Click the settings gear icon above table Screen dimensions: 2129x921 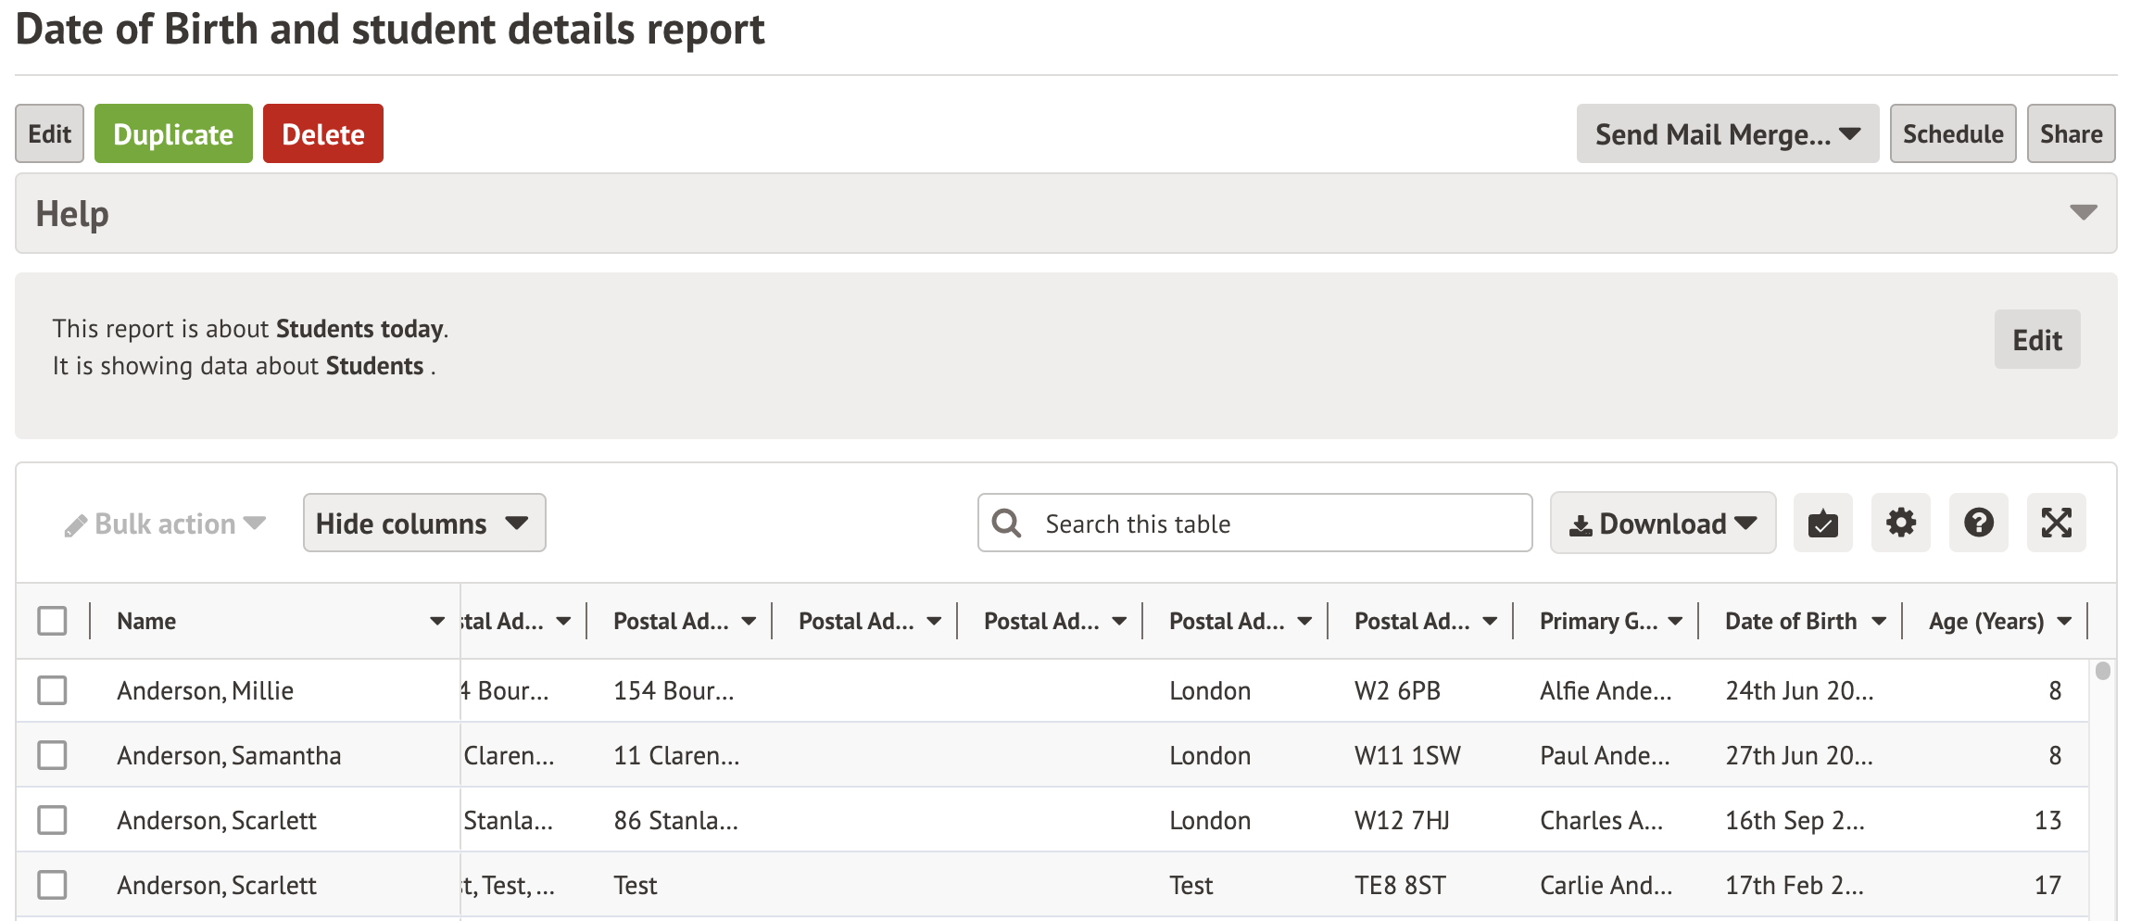click(1900, 523)
